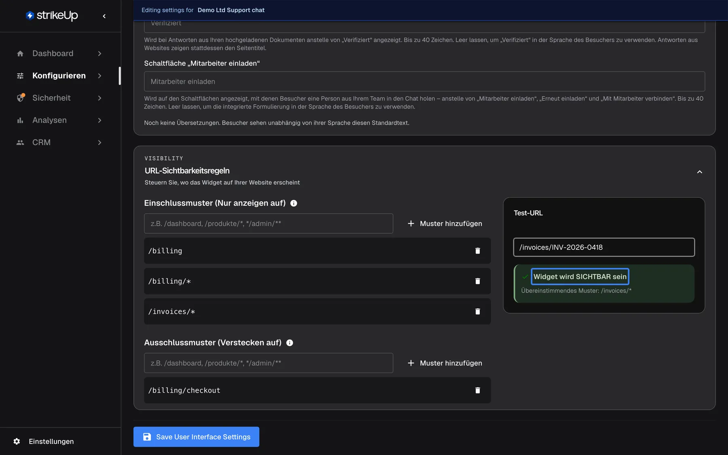This screenshot has height=455, width=728.
Task: Delete the /billing/* include pattern
Action: (x=478, y=281)
